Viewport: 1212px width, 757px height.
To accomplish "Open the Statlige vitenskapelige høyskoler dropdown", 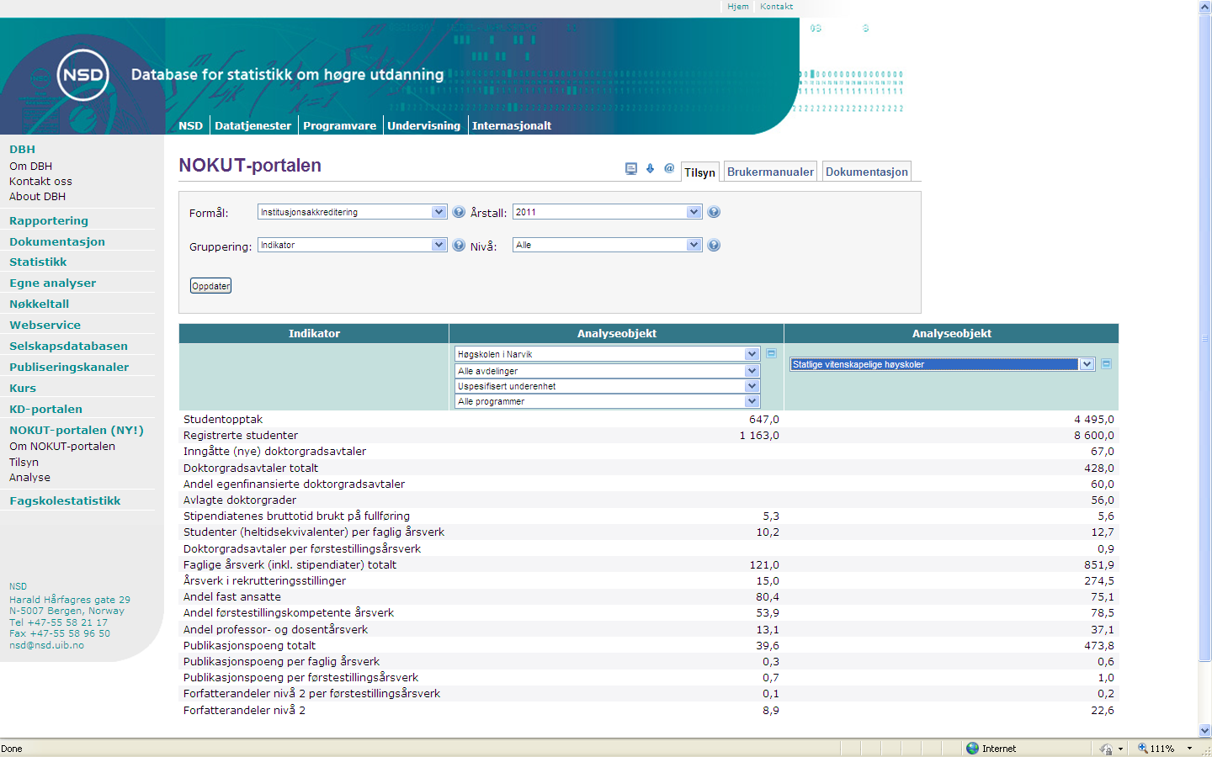I will (942, 364).
